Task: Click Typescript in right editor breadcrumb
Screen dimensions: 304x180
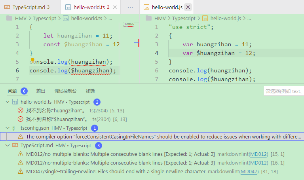Action: pyautogui.click(x=184, y=19)
